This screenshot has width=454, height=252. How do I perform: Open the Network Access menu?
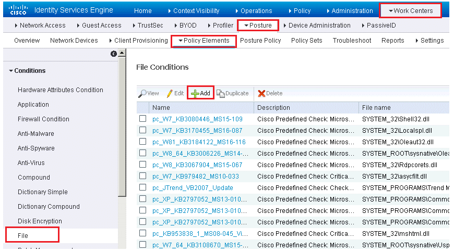(x=40, y=26)
